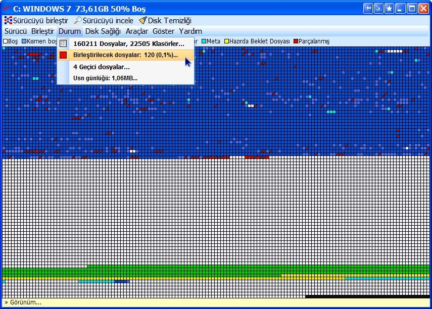
Task: Choose Birleştirilecek dosyalar: 120 menu item
Action: tap(125, 55)
